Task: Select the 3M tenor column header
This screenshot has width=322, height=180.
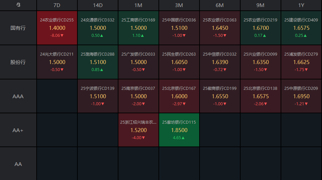Action: click(x=179, y=5)
